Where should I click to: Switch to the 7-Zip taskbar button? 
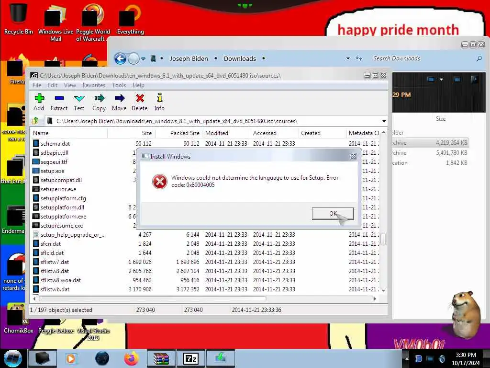(x=190, y=358)
